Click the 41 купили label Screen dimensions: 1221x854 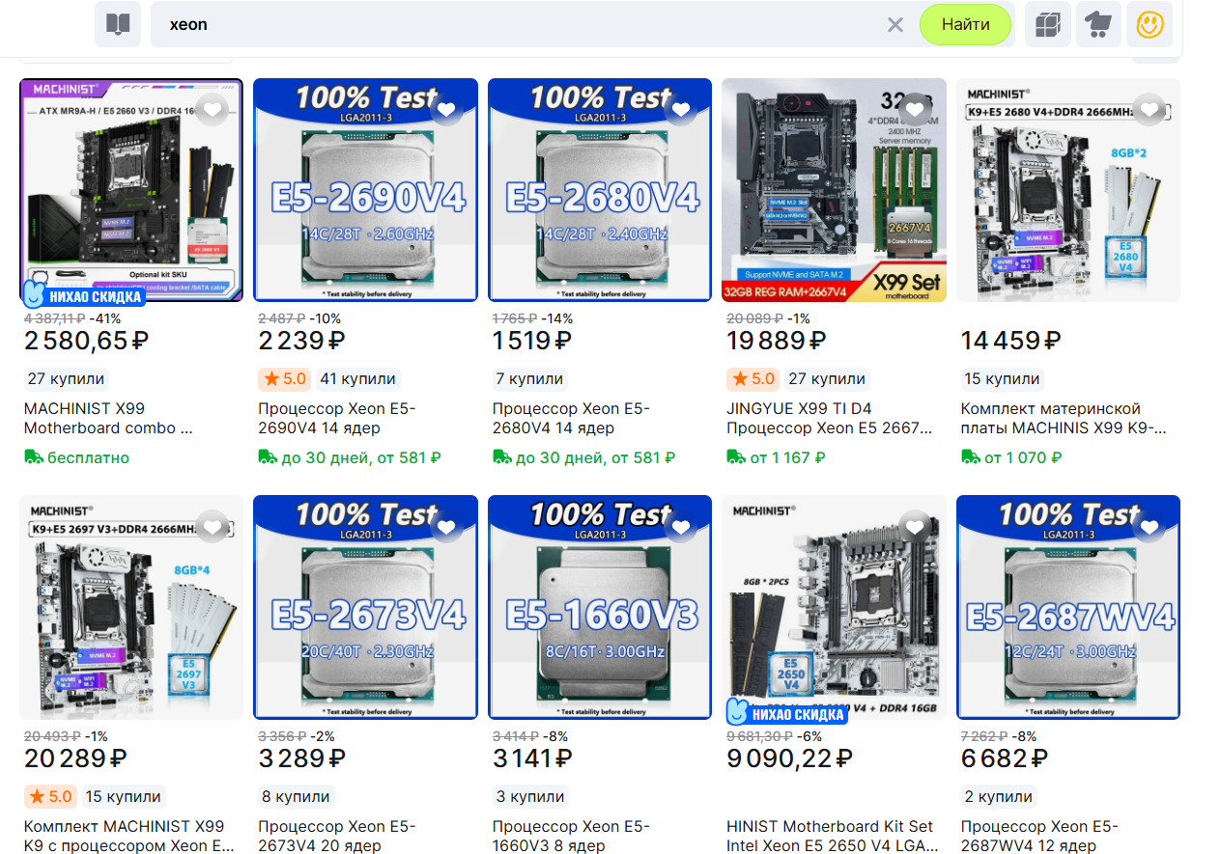[357, 378]
